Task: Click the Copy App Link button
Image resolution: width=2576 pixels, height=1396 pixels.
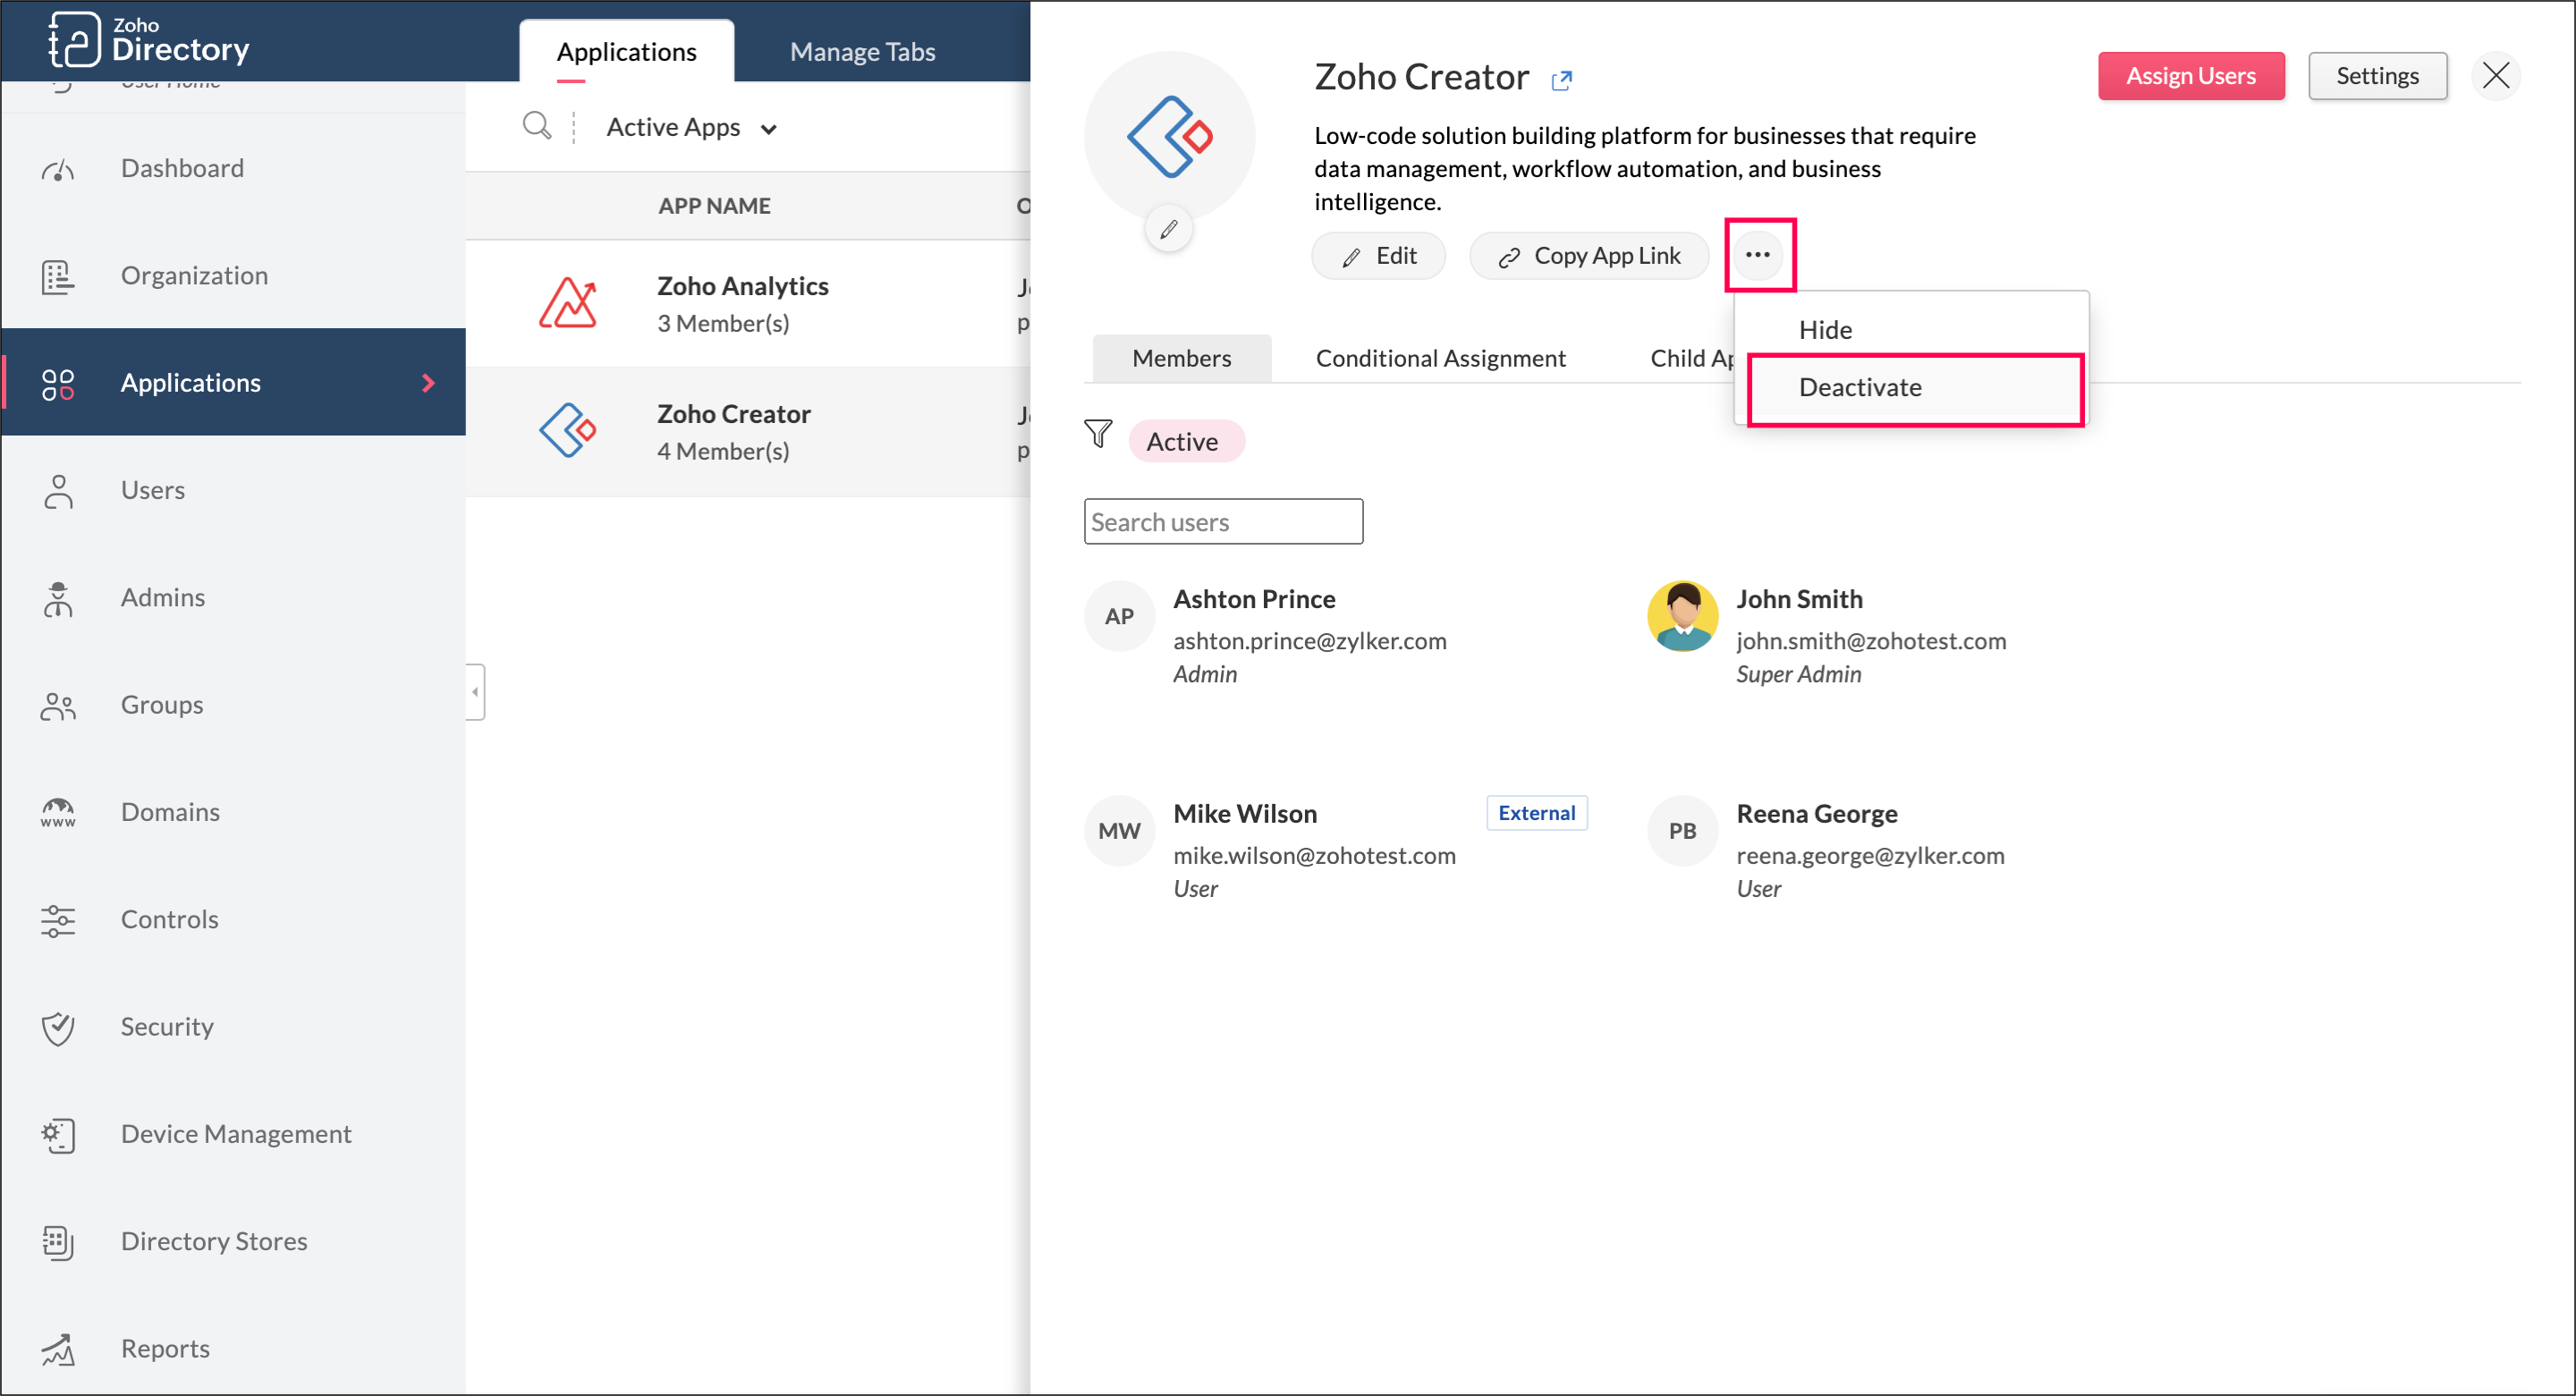Action: tap(1589, 256)
